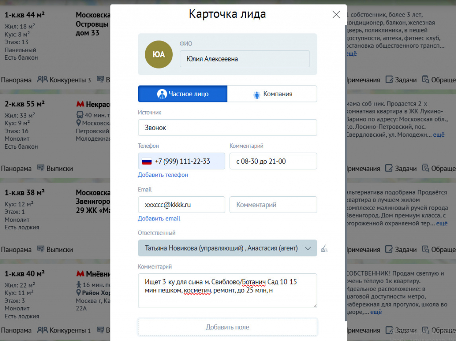Click the Russian flag country selector
The width and height of the screenshot is (456, 341).
pos(147,161)
